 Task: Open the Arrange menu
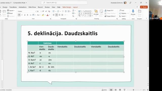coord(96,13)
